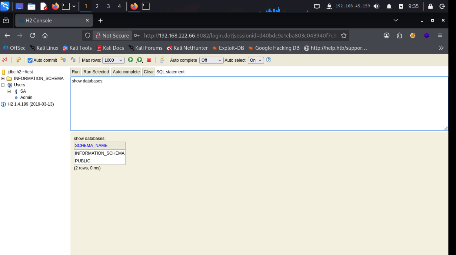Image resolution: width=456 pixels, height=255 pixels.
Task: Open the Auto select On dropdown
Action: 255,60
